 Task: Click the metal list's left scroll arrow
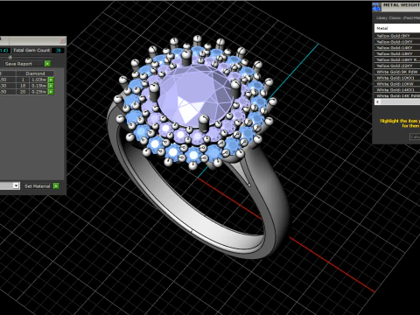(x=378, y=101)
